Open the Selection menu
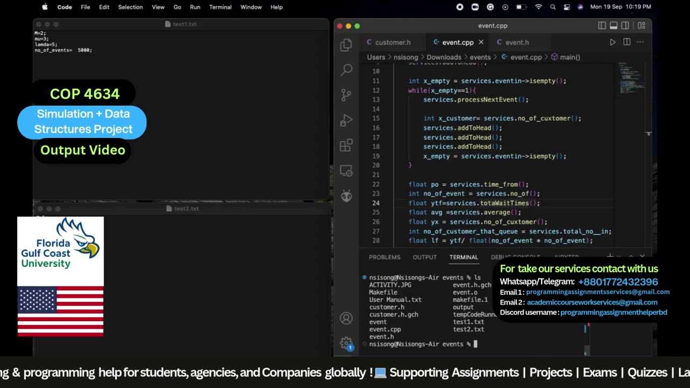Image resolution: width=690 pixels, height=388 pixels. (x=130, y=7)
